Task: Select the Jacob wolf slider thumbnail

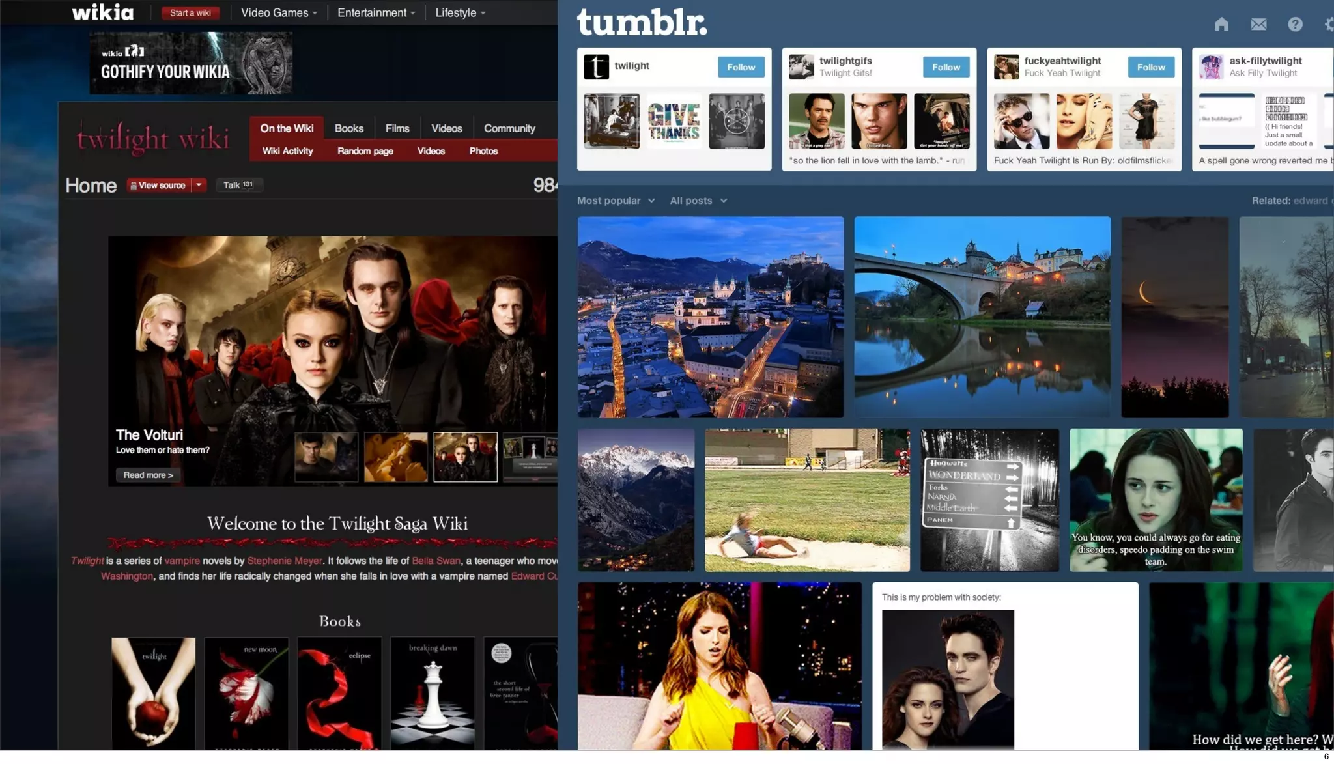Action: click(326, 457)
